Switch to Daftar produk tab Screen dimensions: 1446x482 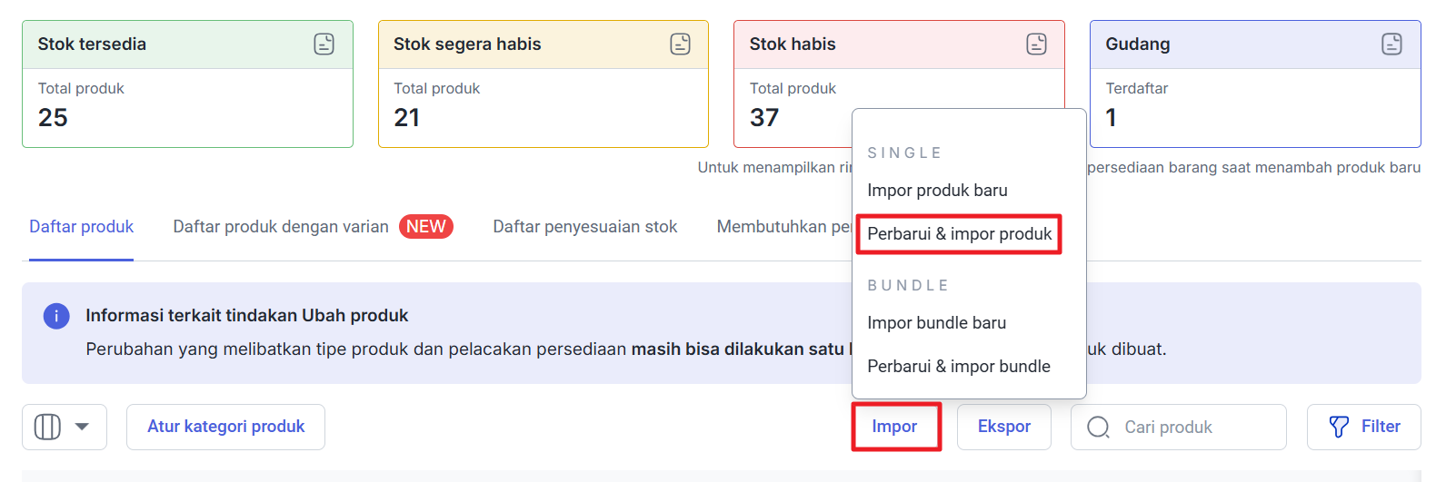tap(81, 227)
